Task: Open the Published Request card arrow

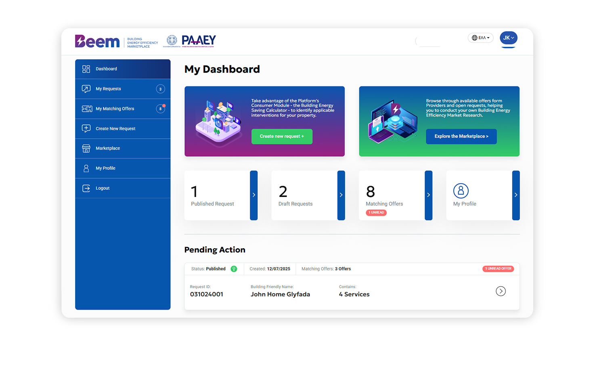Action: (254, 195)
